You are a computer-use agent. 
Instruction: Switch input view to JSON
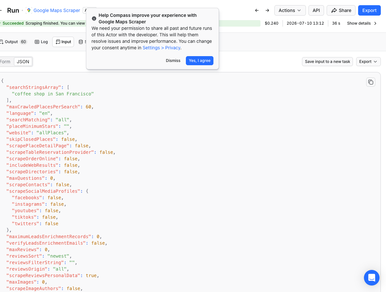23,62
